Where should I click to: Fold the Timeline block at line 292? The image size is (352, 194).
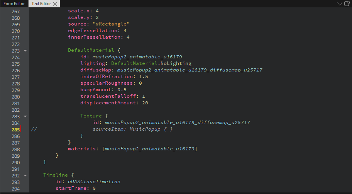coord(25,175)
